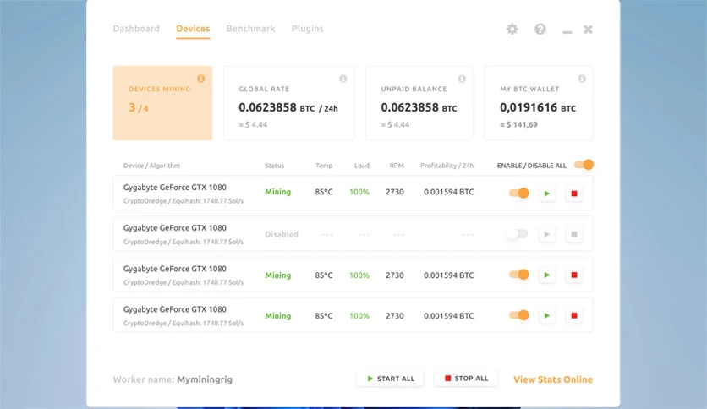The height and width of the screenshot is (409, 707).
Task: Switch to the Dashboard tab
Action: point(136,29)
